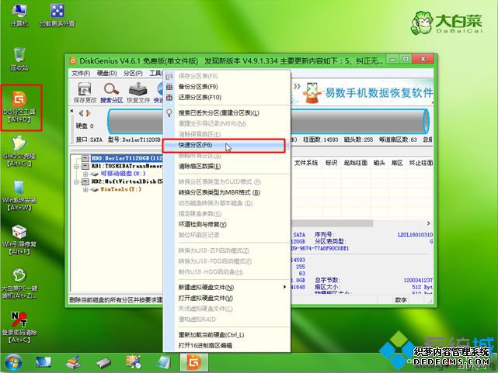
Task: Click the brush tool taskbar icon
Action: point(73,363)
